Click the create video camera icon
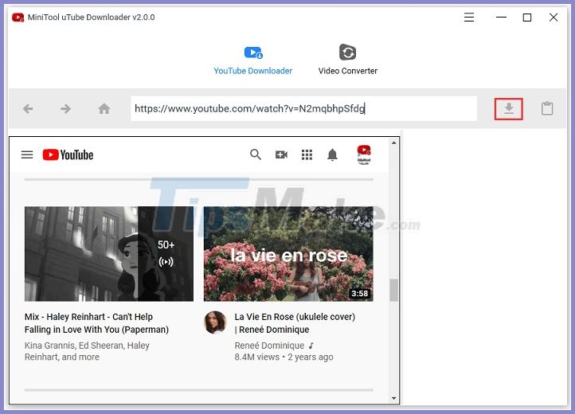The height and width of the screenshot is (414, 575). pyautogui.click(x=281, y=154)
